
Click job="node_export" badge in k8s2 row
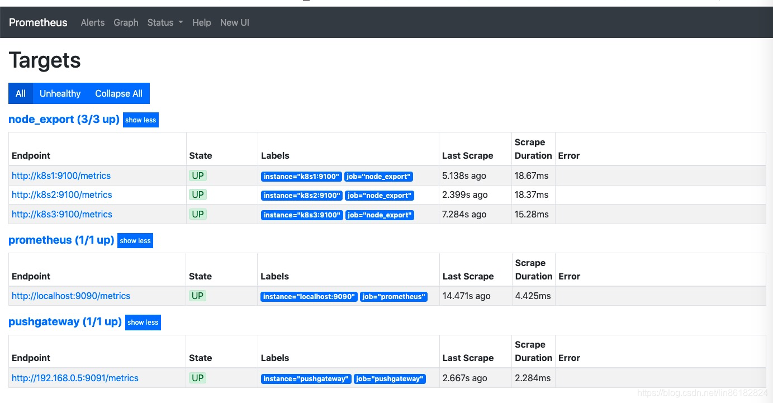[x=380, y=196]
